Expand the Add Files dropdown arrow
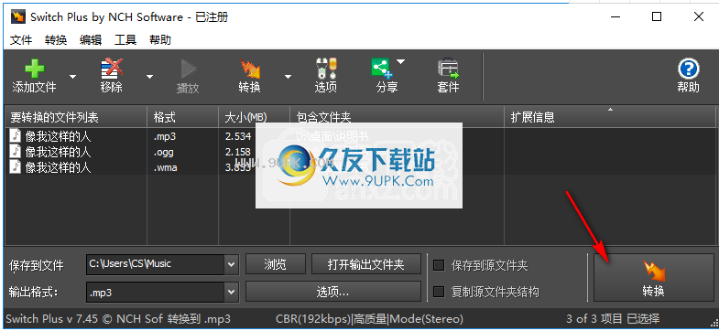719x331 pixels. [72, 77]
